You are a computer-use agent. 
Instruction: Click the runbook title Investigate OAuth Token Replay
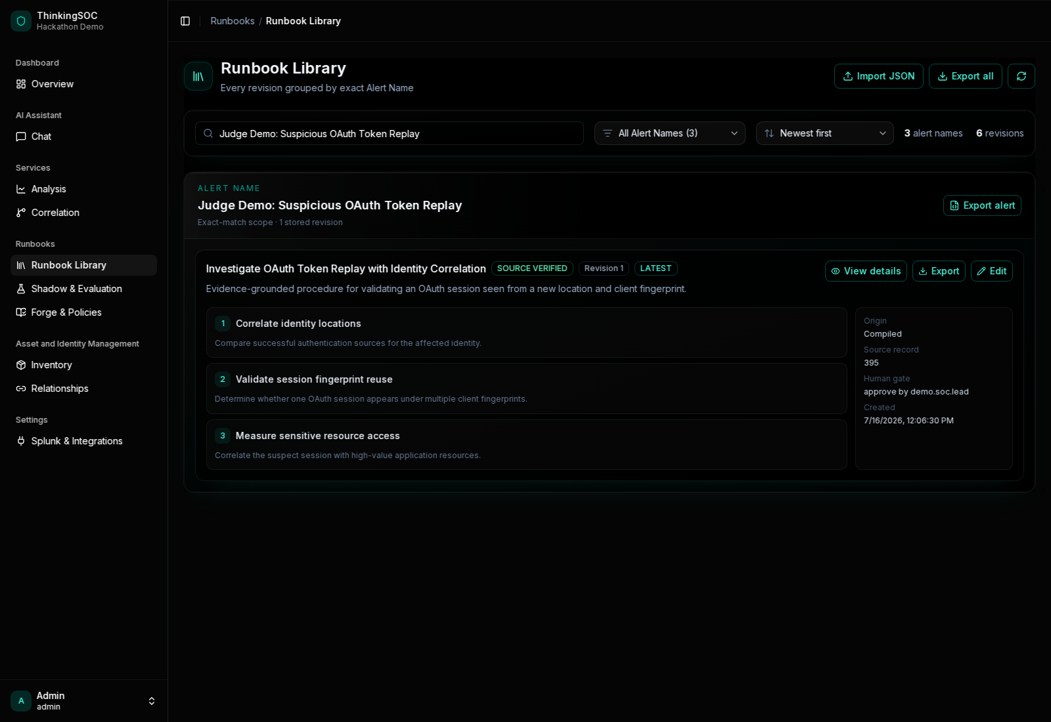(x=346, y=268)
